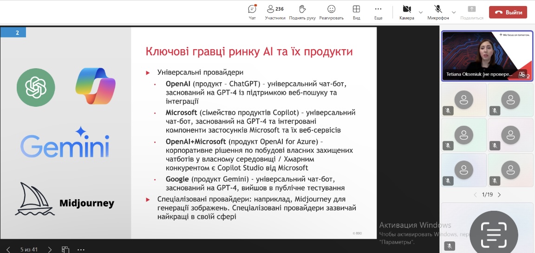Turn on the camera (Камера)

(x=407, y=12)
